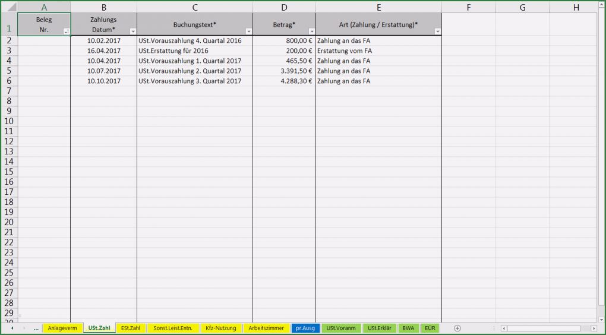This screenshot has height=335, width=606.
Task: Expand the Buchungstext filter dropdown
Action: point(248,31)
